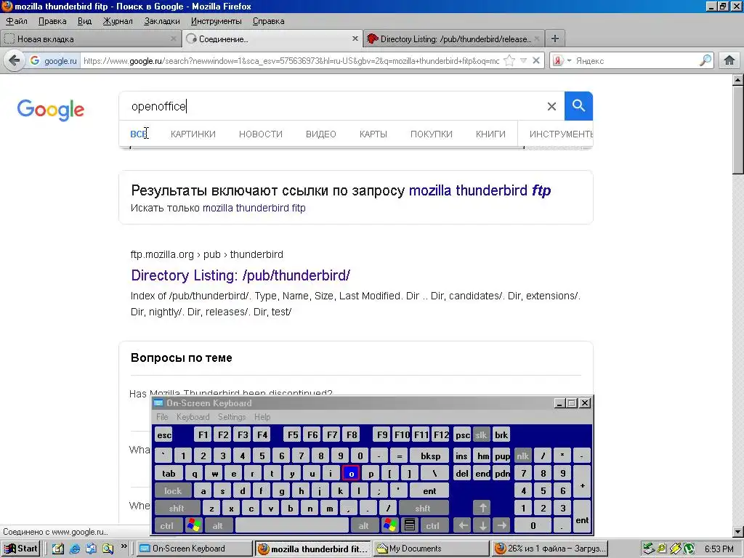Click the Google logo
The image size is (744, 558).
pyautogui.click(x=51, y=110)
